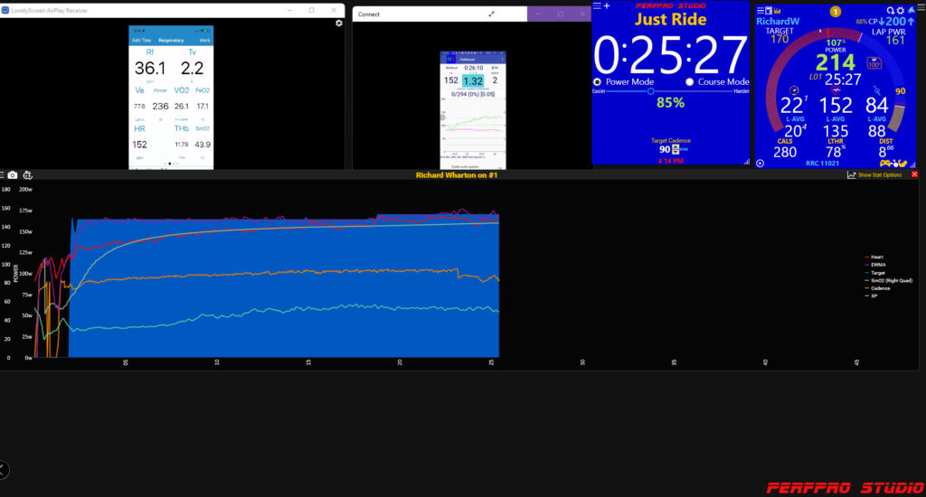This screenshot has height=497, width=926.
Task: Increase CP with the up arrow
Action: tap(912, 22)
